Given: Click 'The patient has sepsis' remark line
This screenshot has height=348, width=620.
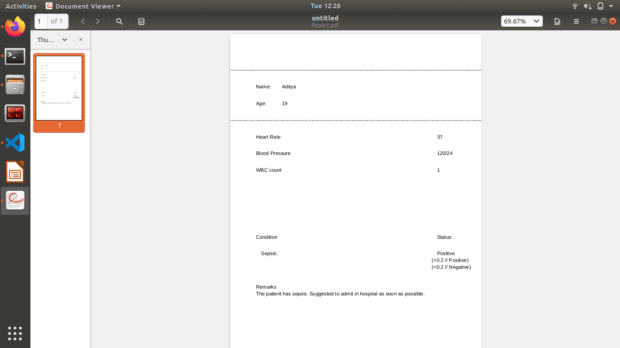Looking at the screenshot, I should point(340,294).
